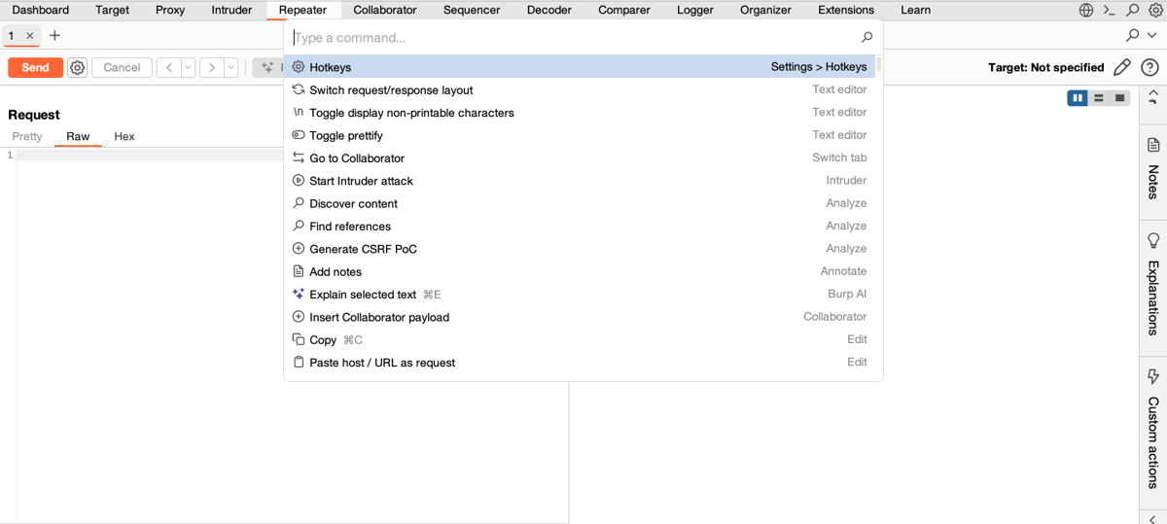Screen dimensions: 1167x524
Task: Select side-by-side request/response layout
Action: point(1077,98)
